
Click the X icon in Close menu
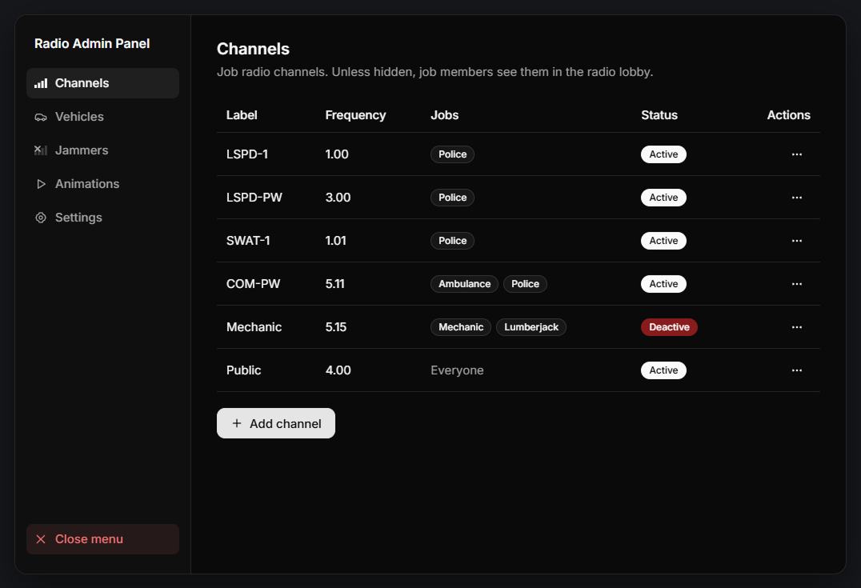point(41,539)
